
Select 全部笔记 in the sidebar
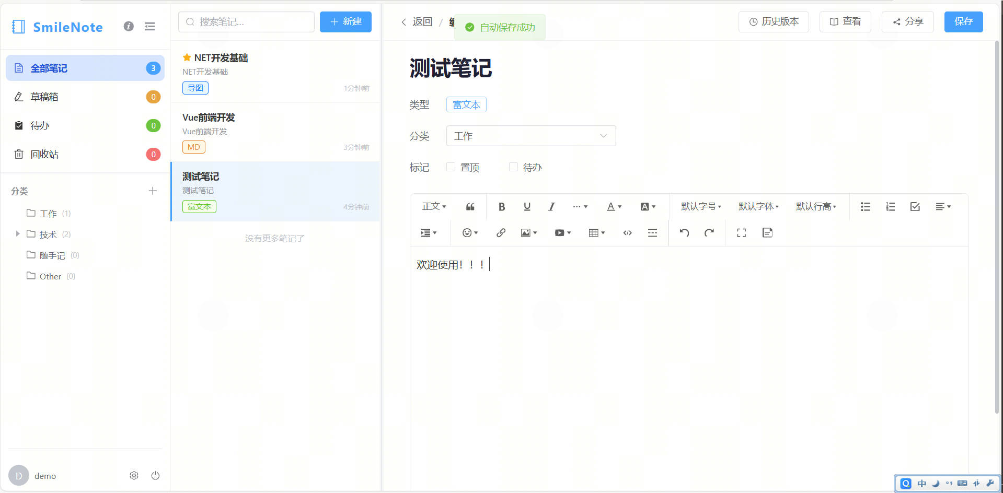coord(85,68)
